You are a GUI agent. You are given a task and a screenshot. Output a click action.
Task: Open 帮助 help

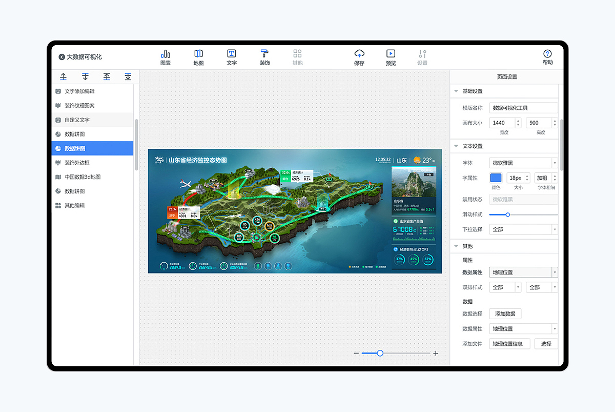click(x=547, y=57)
